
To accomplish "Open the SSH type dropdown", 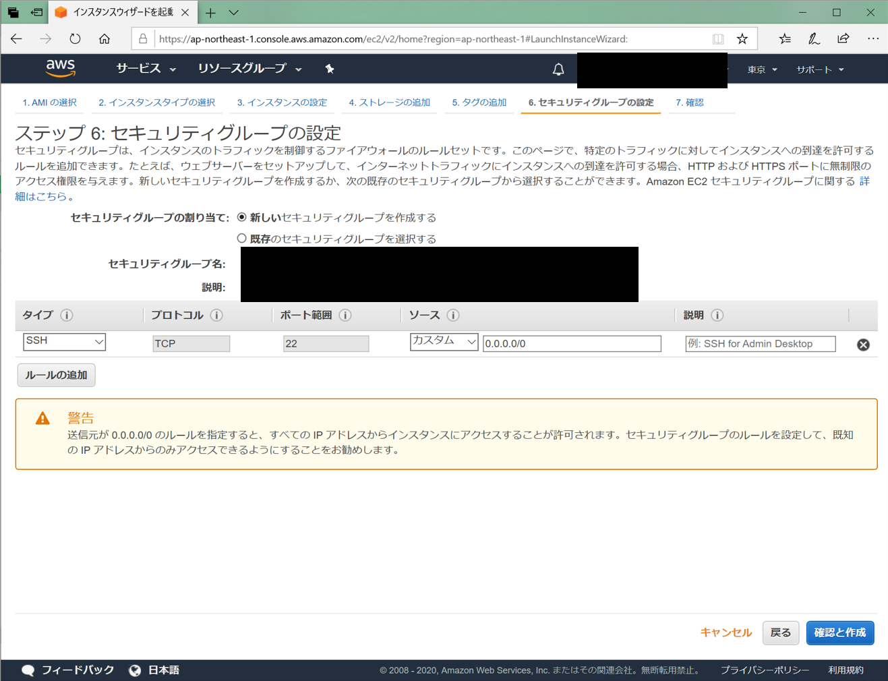I will pyautogui.click(x=64, y=342).
